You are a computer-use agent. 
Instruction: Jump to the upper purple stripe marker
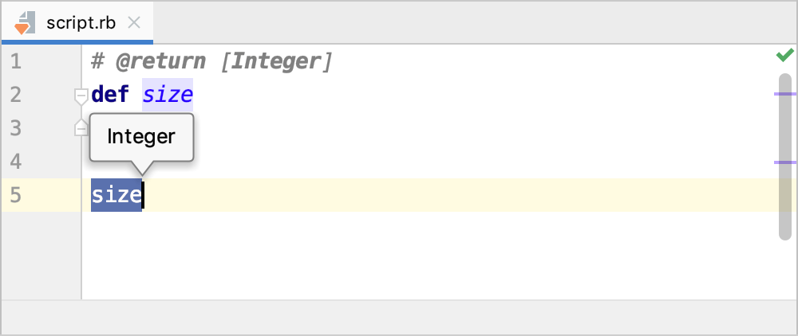point(785,94)
